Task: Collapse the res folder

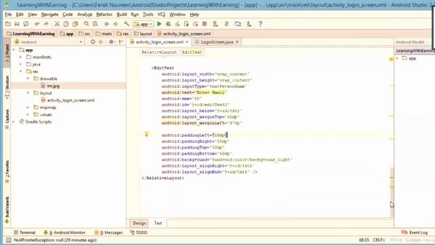Action: click(x=21, y=71)
